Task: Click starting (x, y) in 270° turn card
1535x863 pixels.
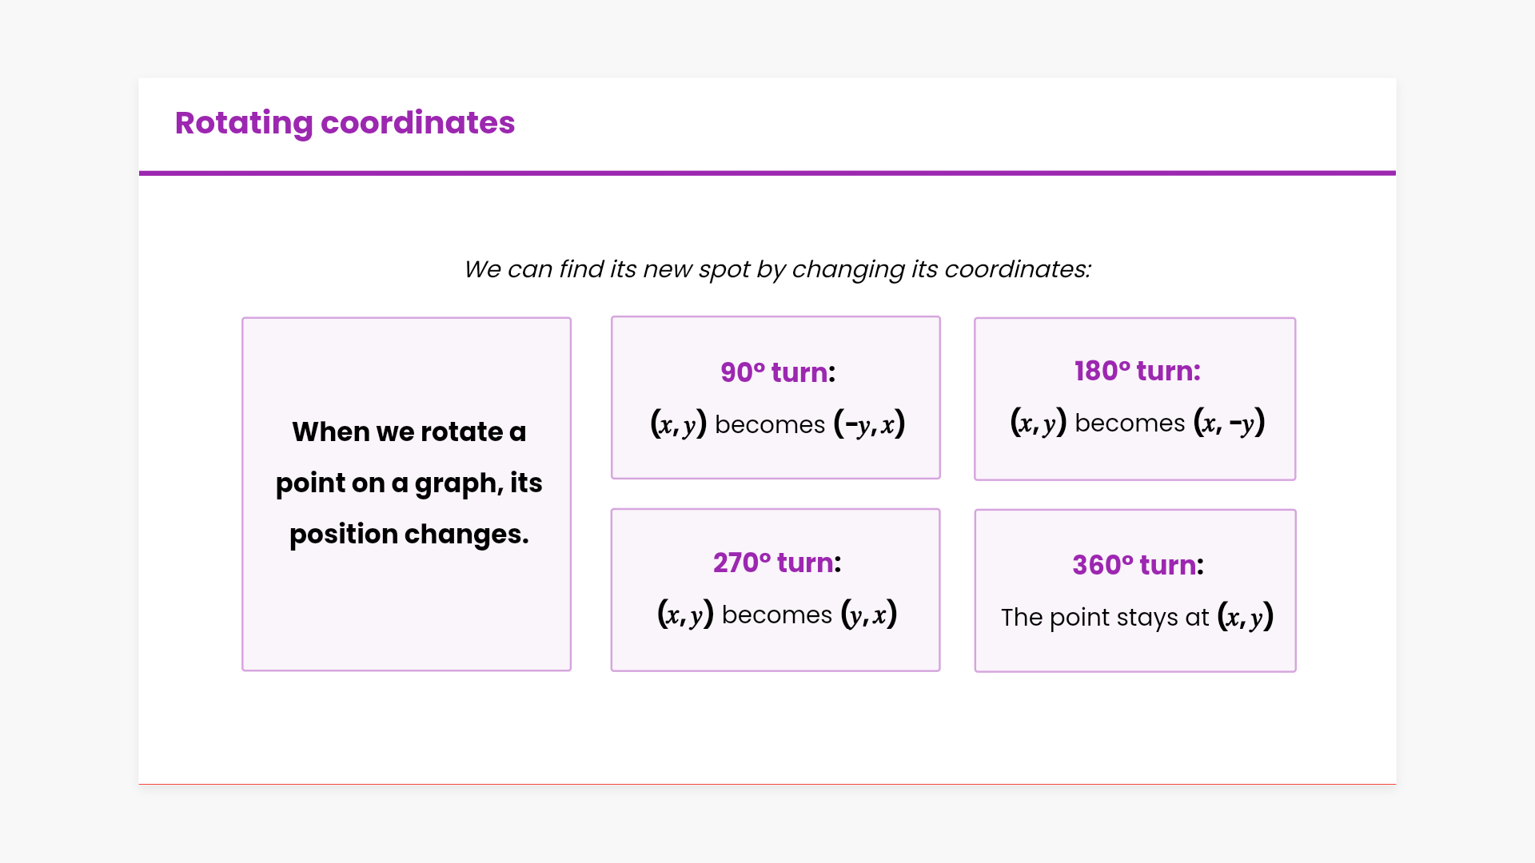Action: point(685,614)
